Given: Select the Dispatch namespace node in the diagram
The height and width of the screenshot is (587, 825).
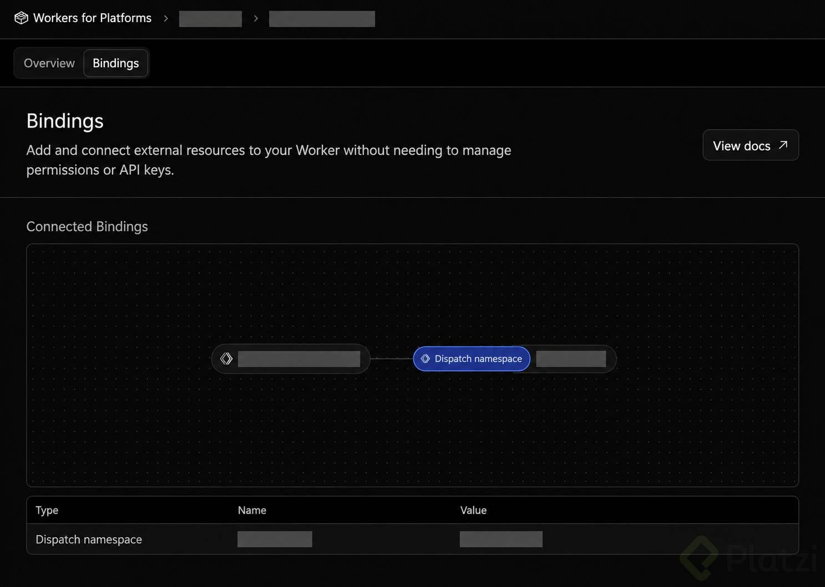Looking at the screenshot, I should coord(472,359).
